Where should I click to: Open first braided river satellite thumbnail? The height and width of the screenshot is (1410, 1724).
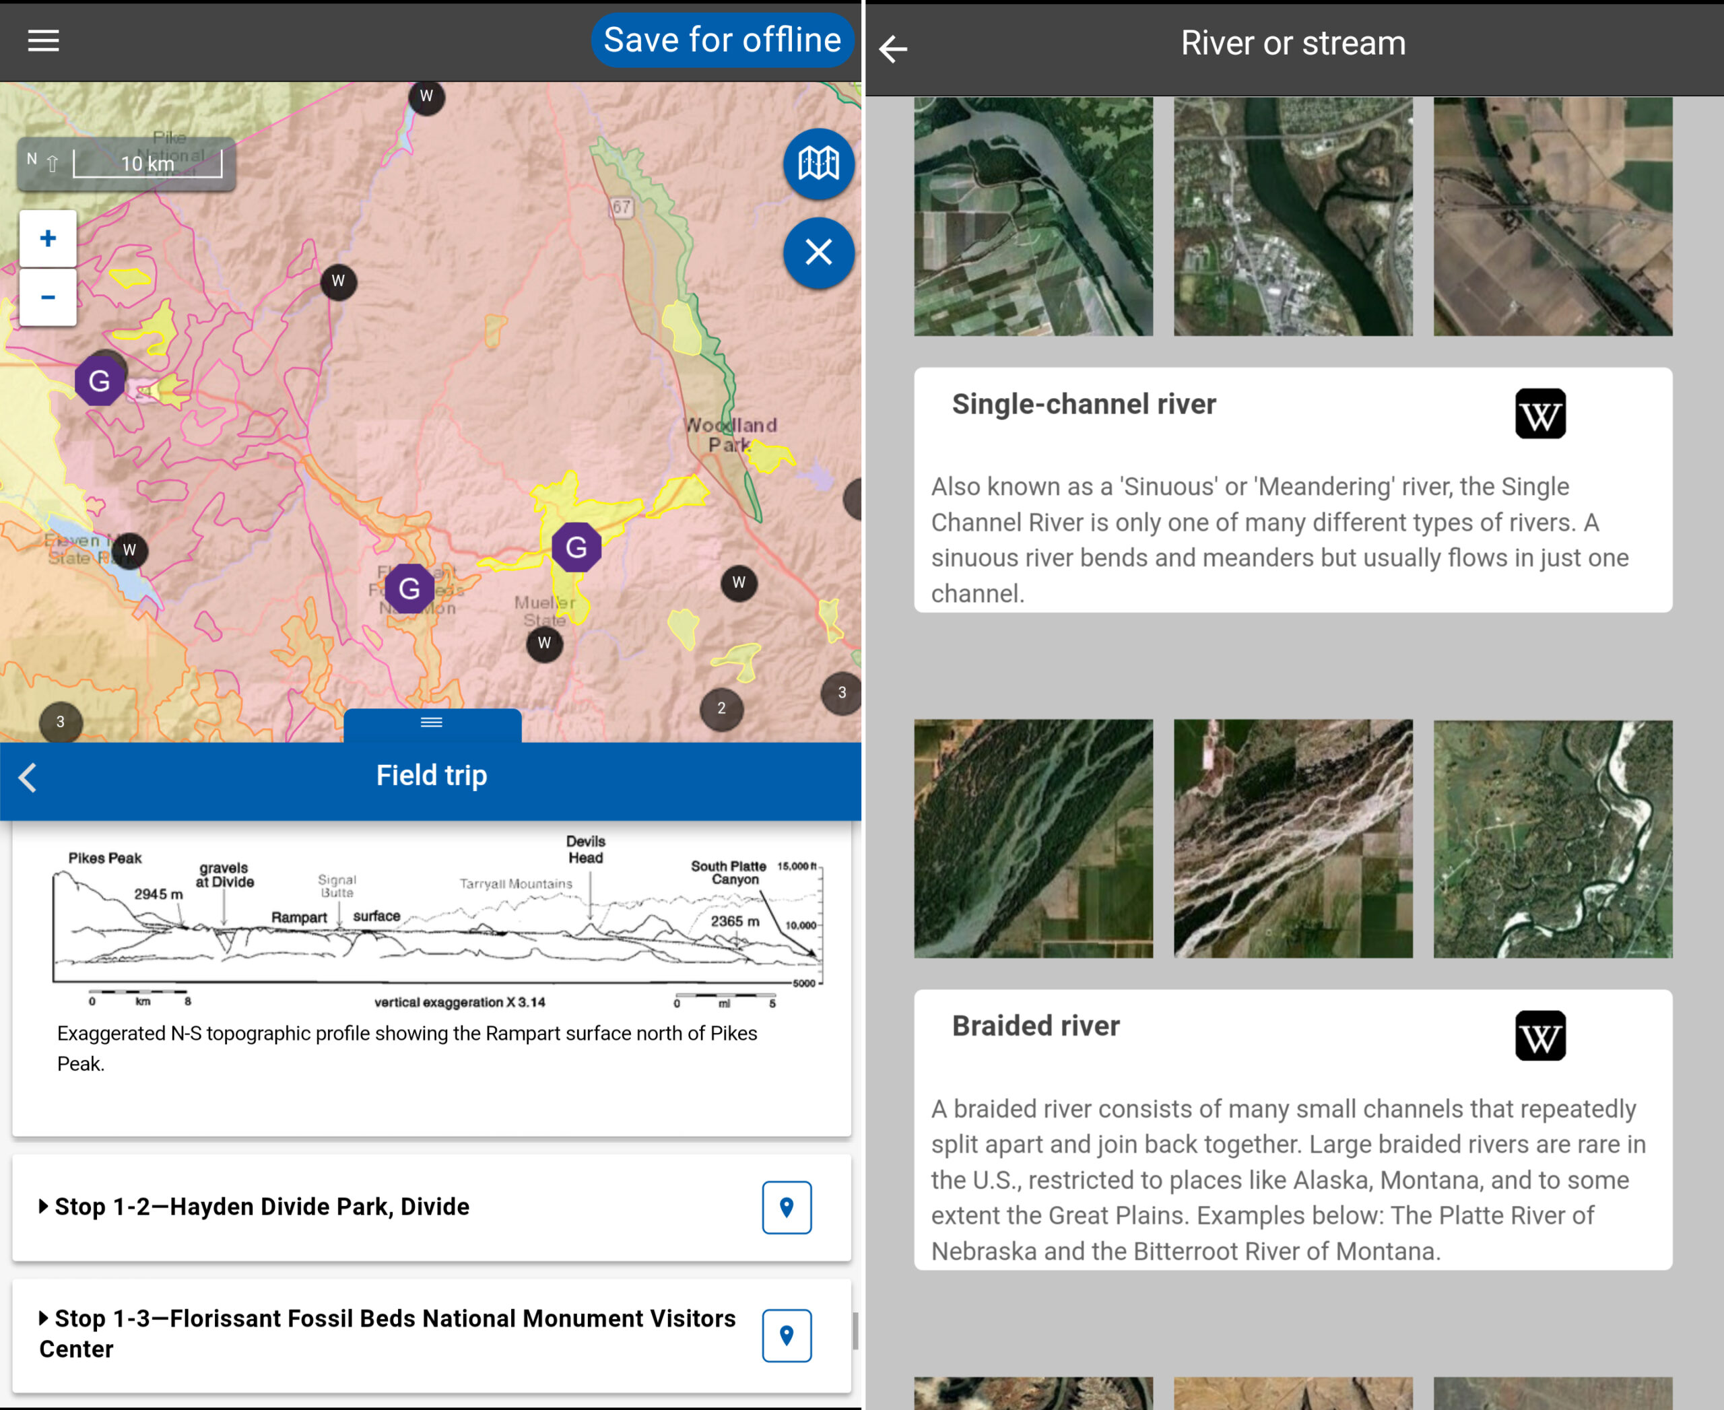(1032, 838)
